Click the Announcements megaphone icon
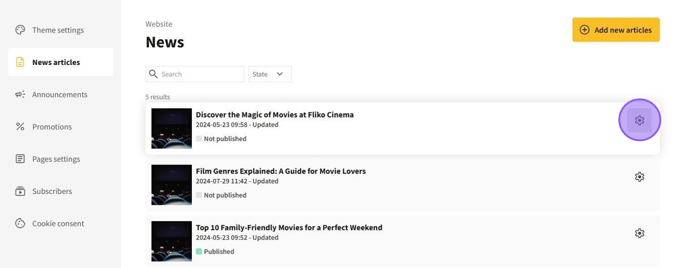 [20, 95]
